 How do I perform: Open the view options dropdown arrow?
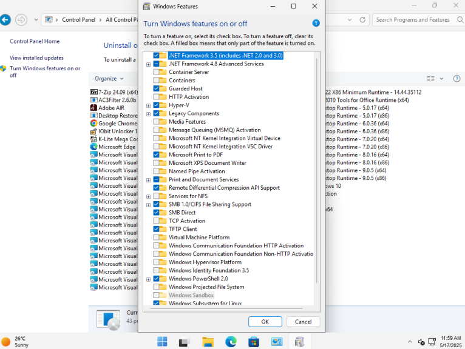click(441, 78)
